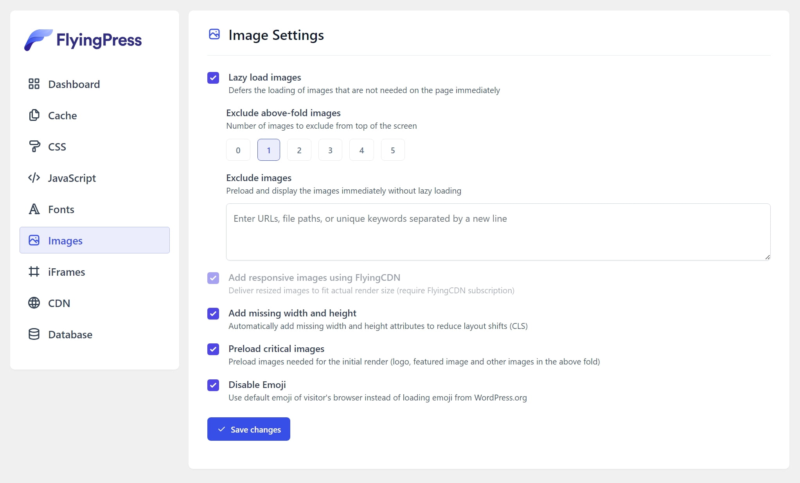800x483 pixels.
Task: Click the iFrames frame icon
Action: click(34, 271)
